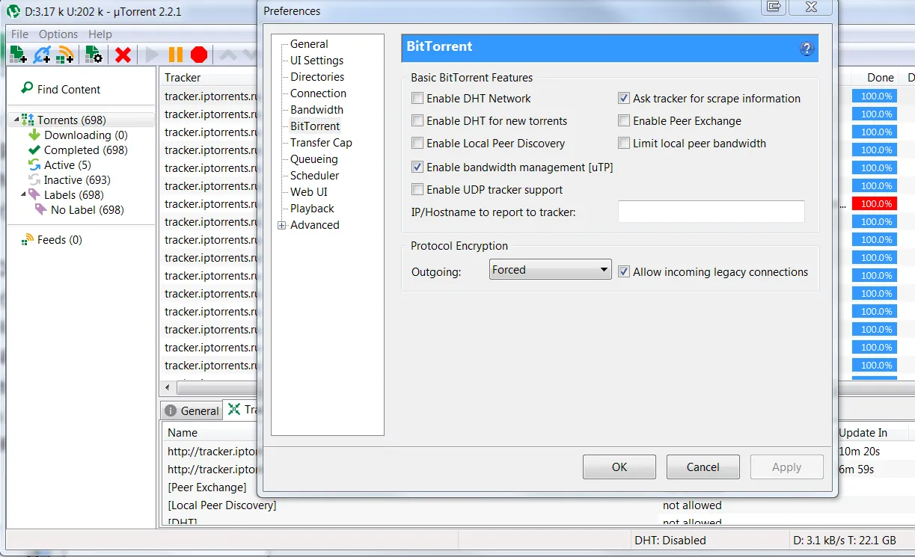Click the purple Labels tag icon
915x557 pixels.
tap(34, 195)
